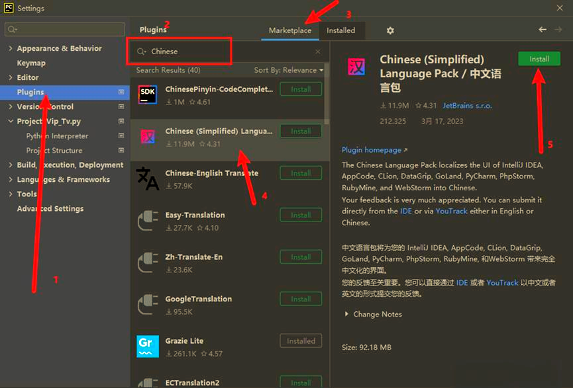Expand the Change Notes section
Viewport: 573px width, 388px height.
(x=346, y=315)
